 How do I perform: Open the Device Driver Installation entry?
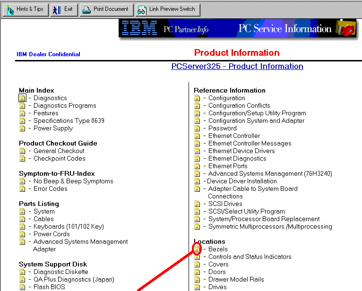(x=241, y=181)
